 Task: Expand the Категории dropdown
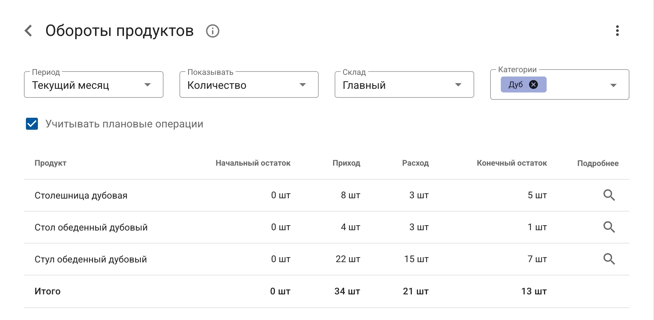click(613, 85)
